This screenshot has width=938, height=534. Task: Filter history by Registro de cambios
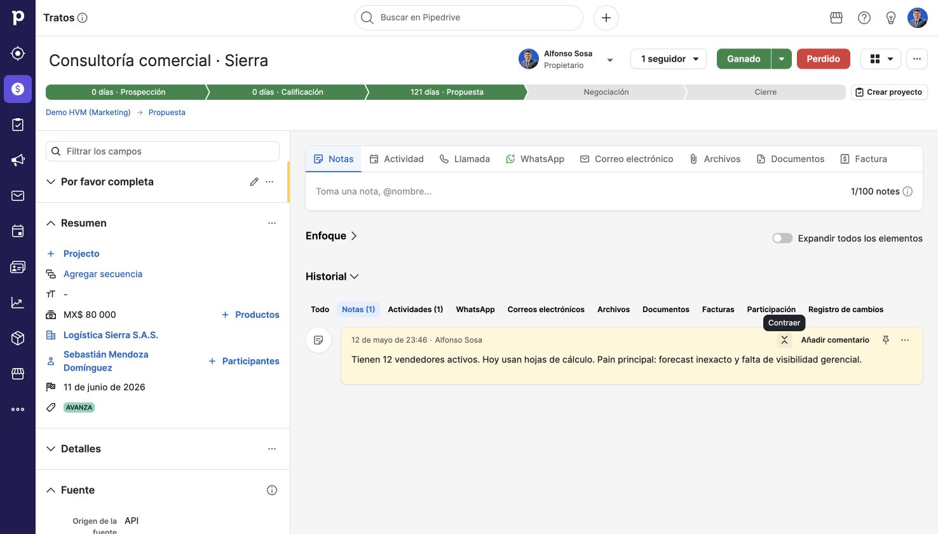[x=846, y=310]
